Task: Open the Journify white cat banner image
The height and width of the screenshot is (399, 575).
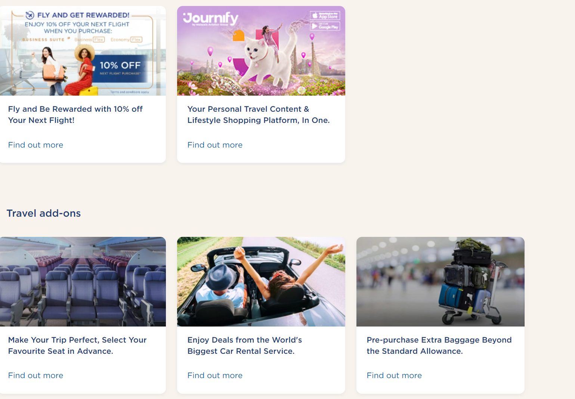Action: 261,51
